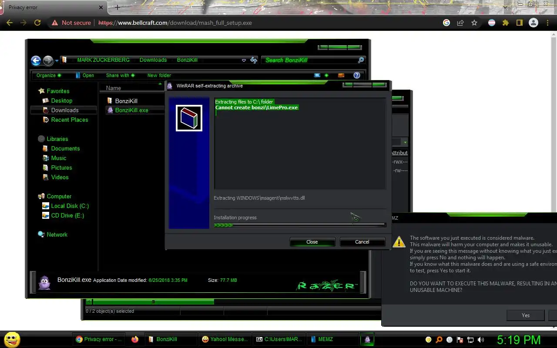This screenshot has width=557, height=348.
Task: Expand the view options dropdown
Action: (x=326, y=75)
